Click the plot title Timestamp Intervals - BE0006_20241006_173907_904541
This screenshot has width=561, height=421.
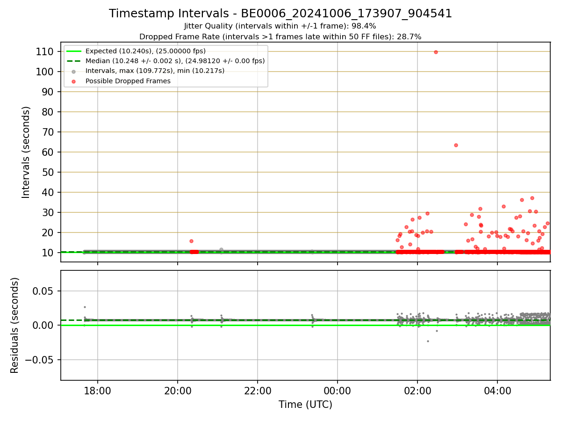(x=280, y=14)
